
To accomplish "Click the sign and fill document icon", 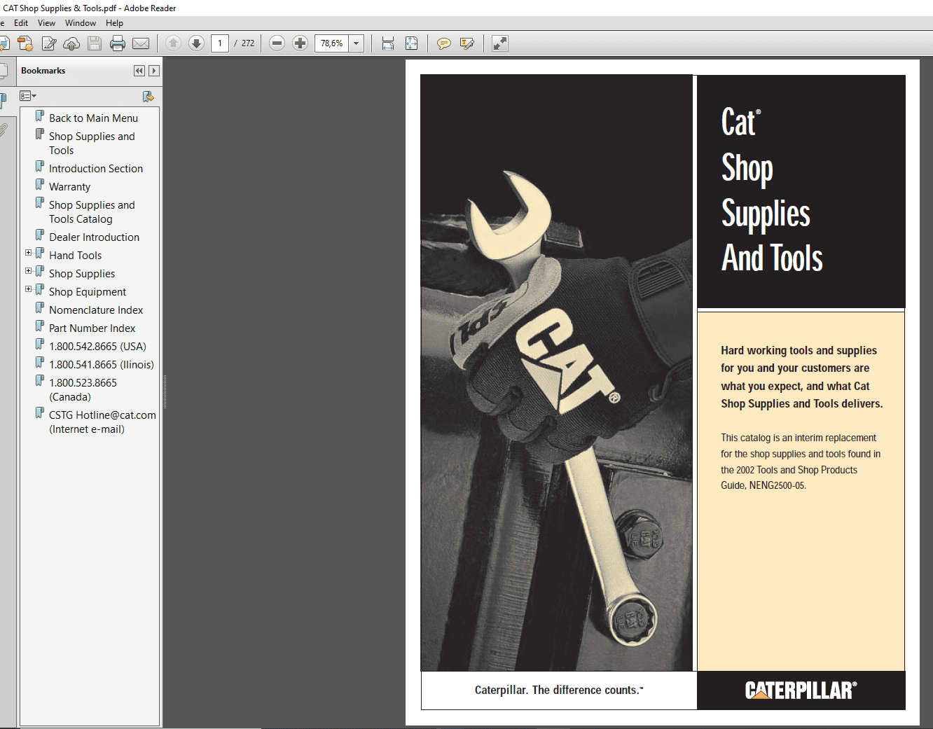I will tap(49, 43).
